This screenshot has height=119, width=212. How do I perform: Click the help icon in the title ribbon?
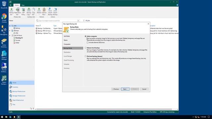point(177,5)
